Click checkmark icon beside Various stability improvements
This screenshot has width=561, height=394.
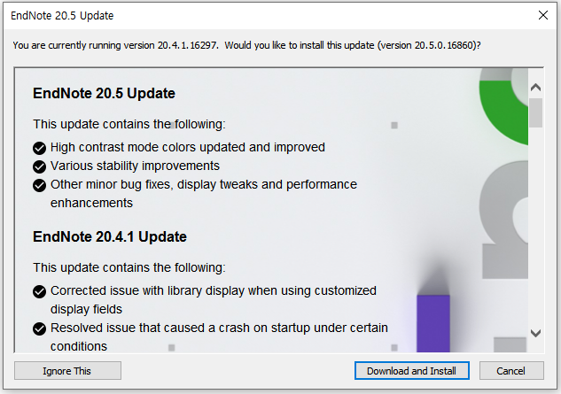click(39, 166)
